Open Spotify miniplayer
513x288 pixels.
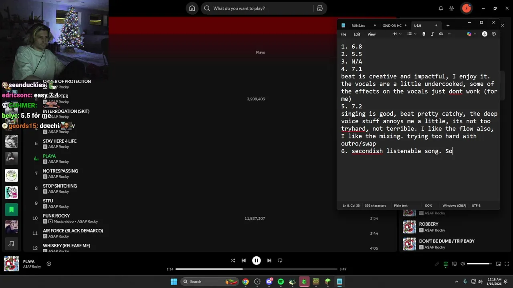[498, 264]
